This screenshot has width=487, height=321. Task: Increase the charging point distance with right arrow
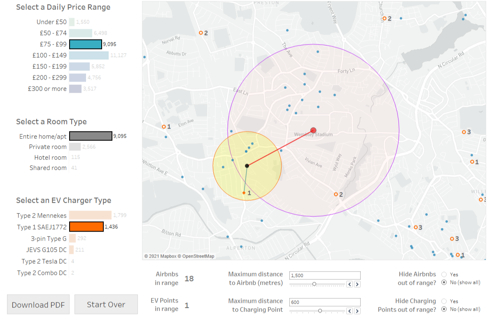357,311
